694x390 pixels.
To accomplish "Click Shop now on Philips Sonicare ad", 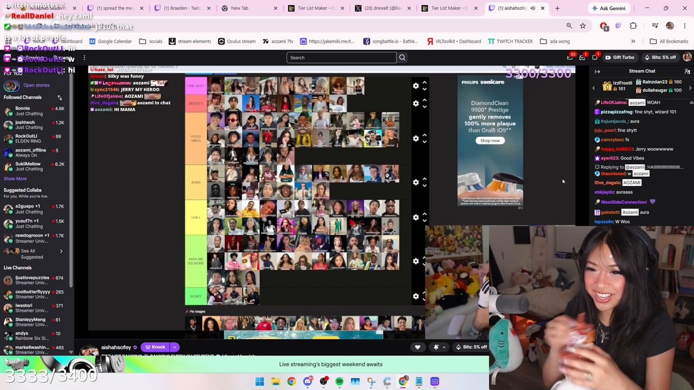I will [x=490, y=140].
